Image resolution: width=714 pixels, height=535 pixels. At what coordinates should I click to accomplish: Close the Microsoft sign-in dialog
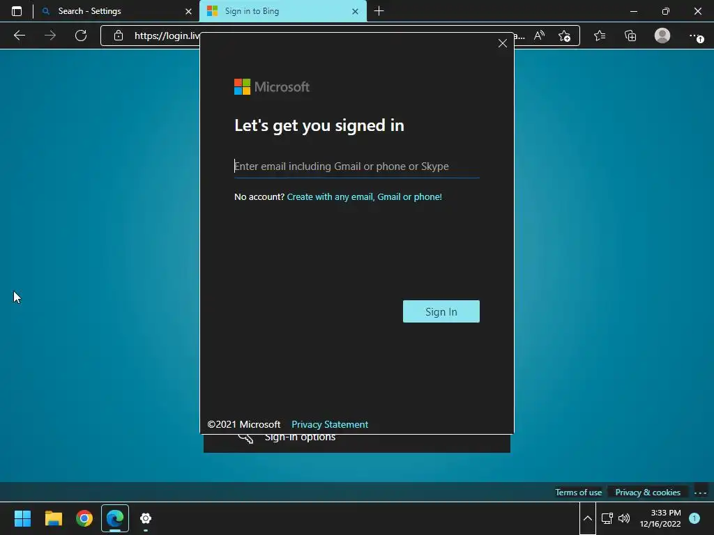pyautogui.click(x=502, y=43)
